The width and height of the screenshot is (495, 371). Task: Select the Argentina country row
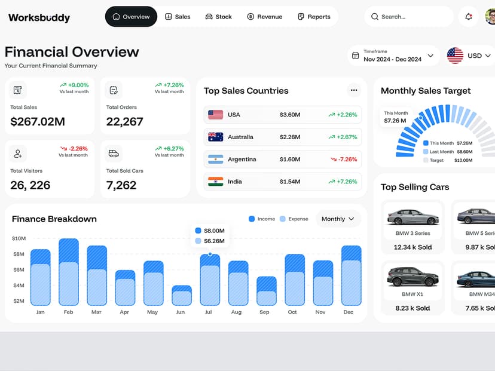(283, 160)
